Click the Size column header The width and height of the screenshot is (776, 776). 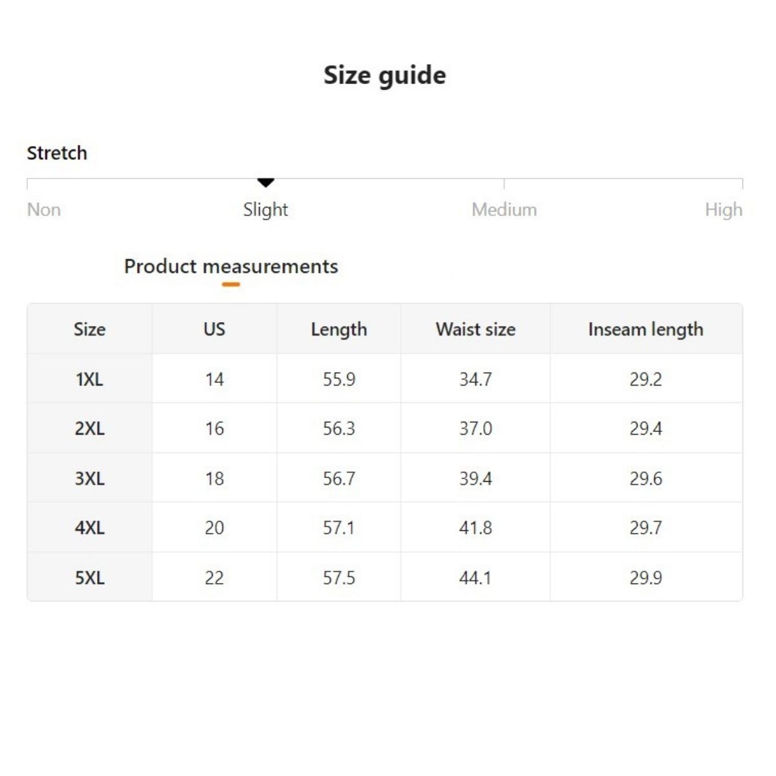89,329
